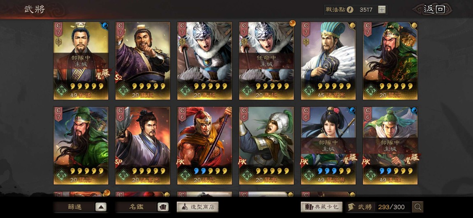This screenshot has width=473, height=218.
Task: Open the 造型商店 costume shop
Action: (x=197, y=207)
